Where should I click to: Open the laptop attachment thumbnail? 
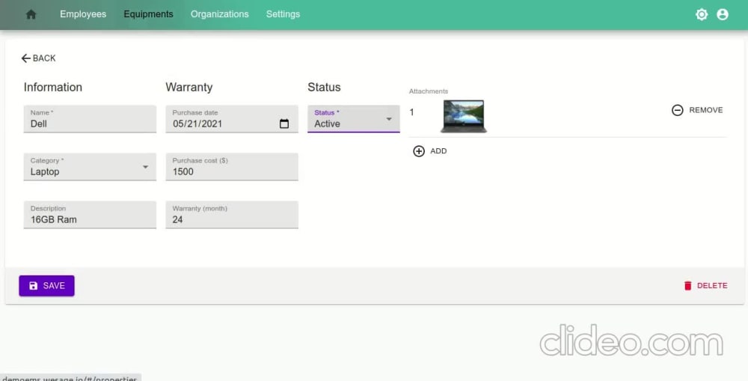(463, 116)
